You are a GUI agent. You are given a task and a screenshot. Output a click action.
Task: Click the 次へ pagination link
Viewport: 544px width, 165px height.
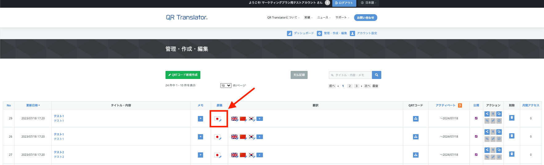(367, 86)
